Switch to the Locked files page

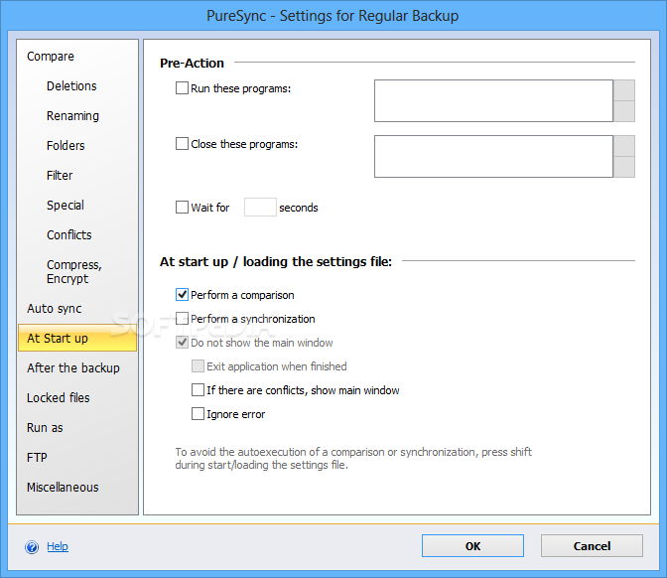click(x=59, y=398)
